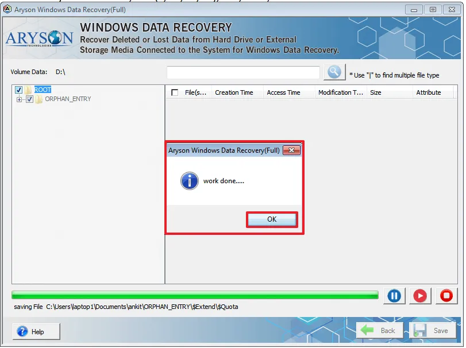
Task: Close the work done dialog with its X
Action: [291, 150]
